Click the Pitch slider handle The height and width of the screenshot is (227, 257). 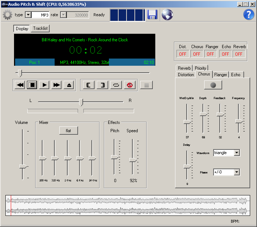[114, 157]
